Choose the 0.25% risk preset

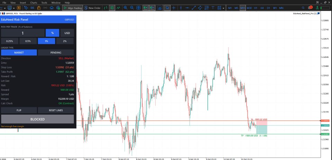[10, 41]
